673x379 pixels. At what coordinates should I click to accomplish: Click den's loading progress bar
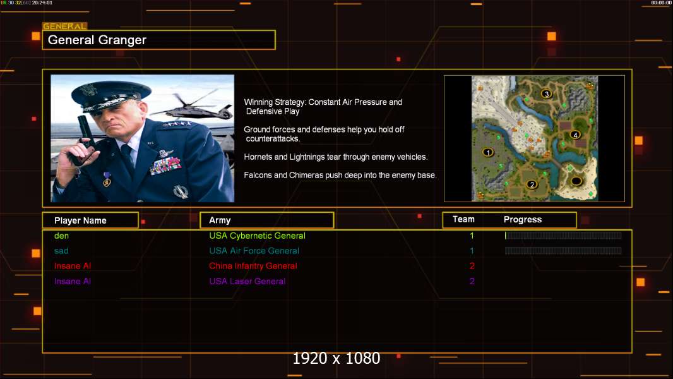[563, 236]
